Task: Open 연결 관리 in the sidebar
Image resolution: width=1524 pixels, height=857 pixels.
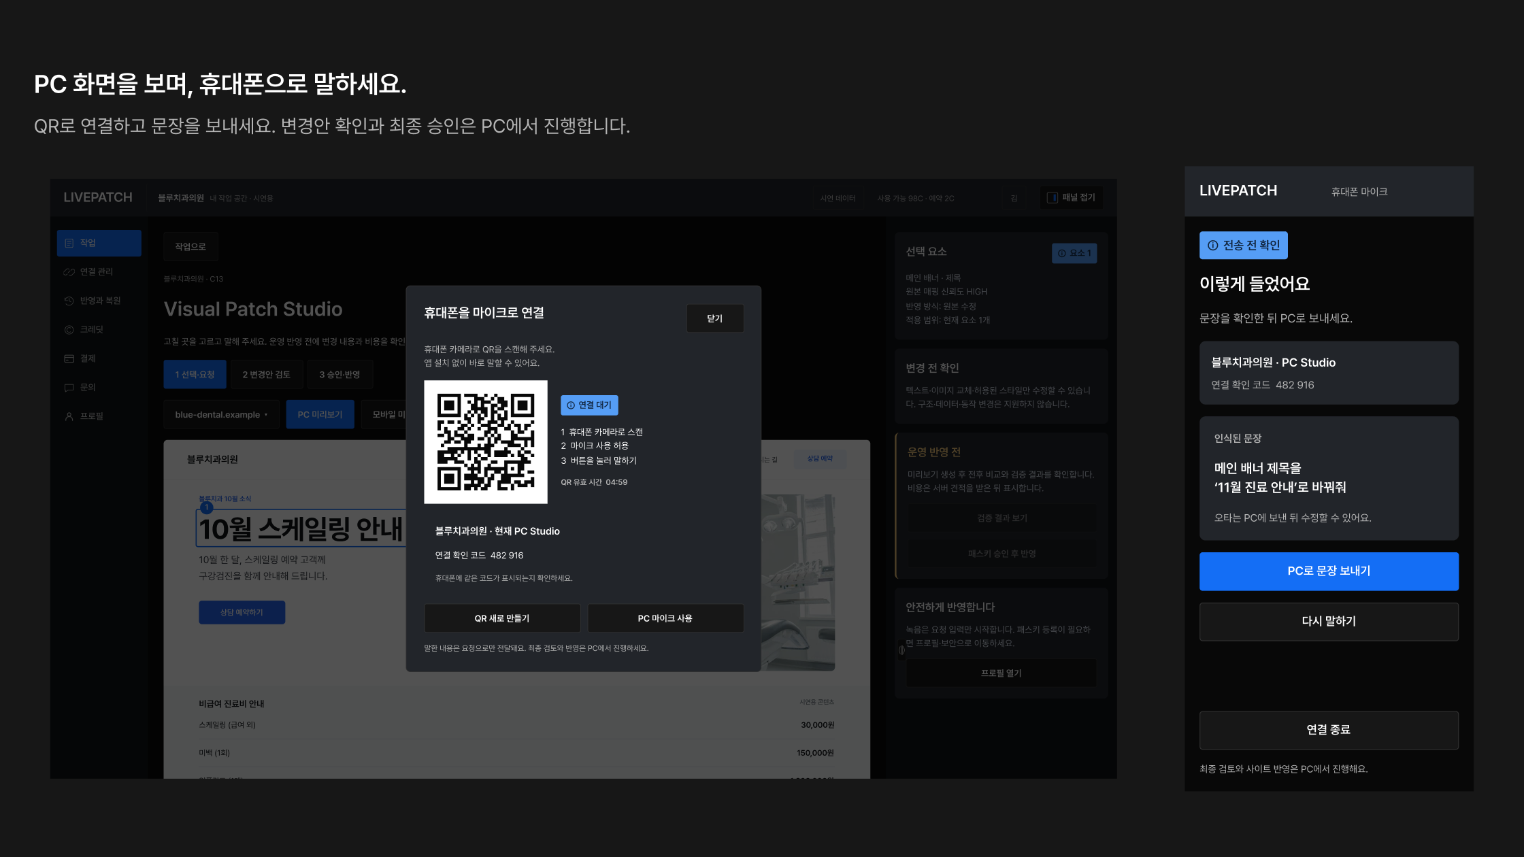Action: point(99,272)
